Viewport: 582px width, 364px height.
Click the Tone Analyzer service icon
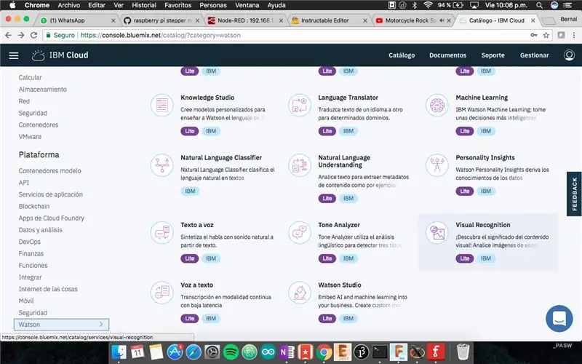coord(300,232)
